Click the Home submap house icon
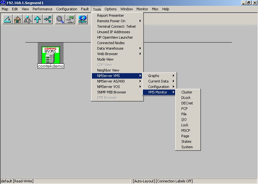Screen dimensions: 258x184 17,20
